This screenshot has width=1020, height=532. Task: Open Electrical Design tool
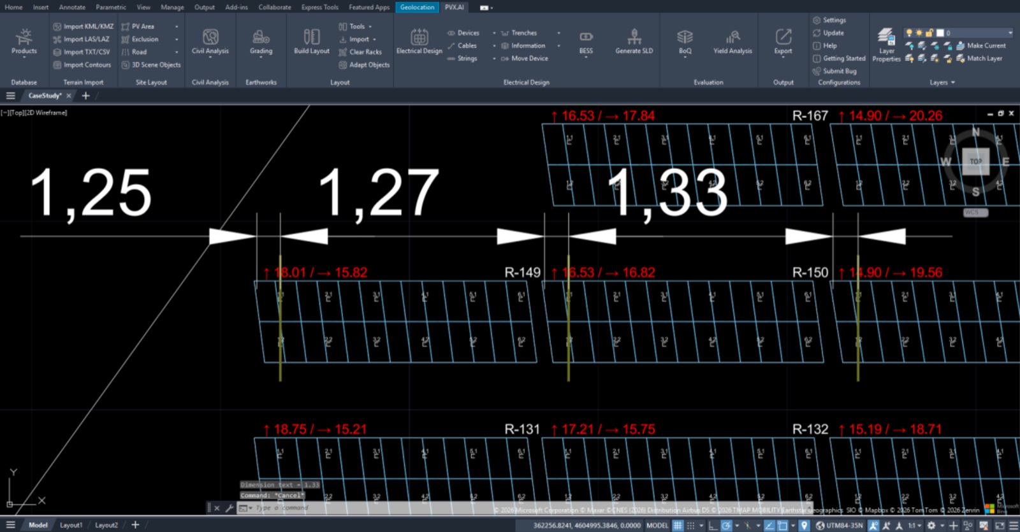pyautogui.click(x=419, y=41)
